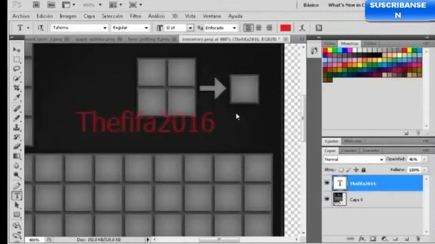Click the SUSCRIBANSE button
The width and height of the screenshot is (435, 244).
pos(400,10)
